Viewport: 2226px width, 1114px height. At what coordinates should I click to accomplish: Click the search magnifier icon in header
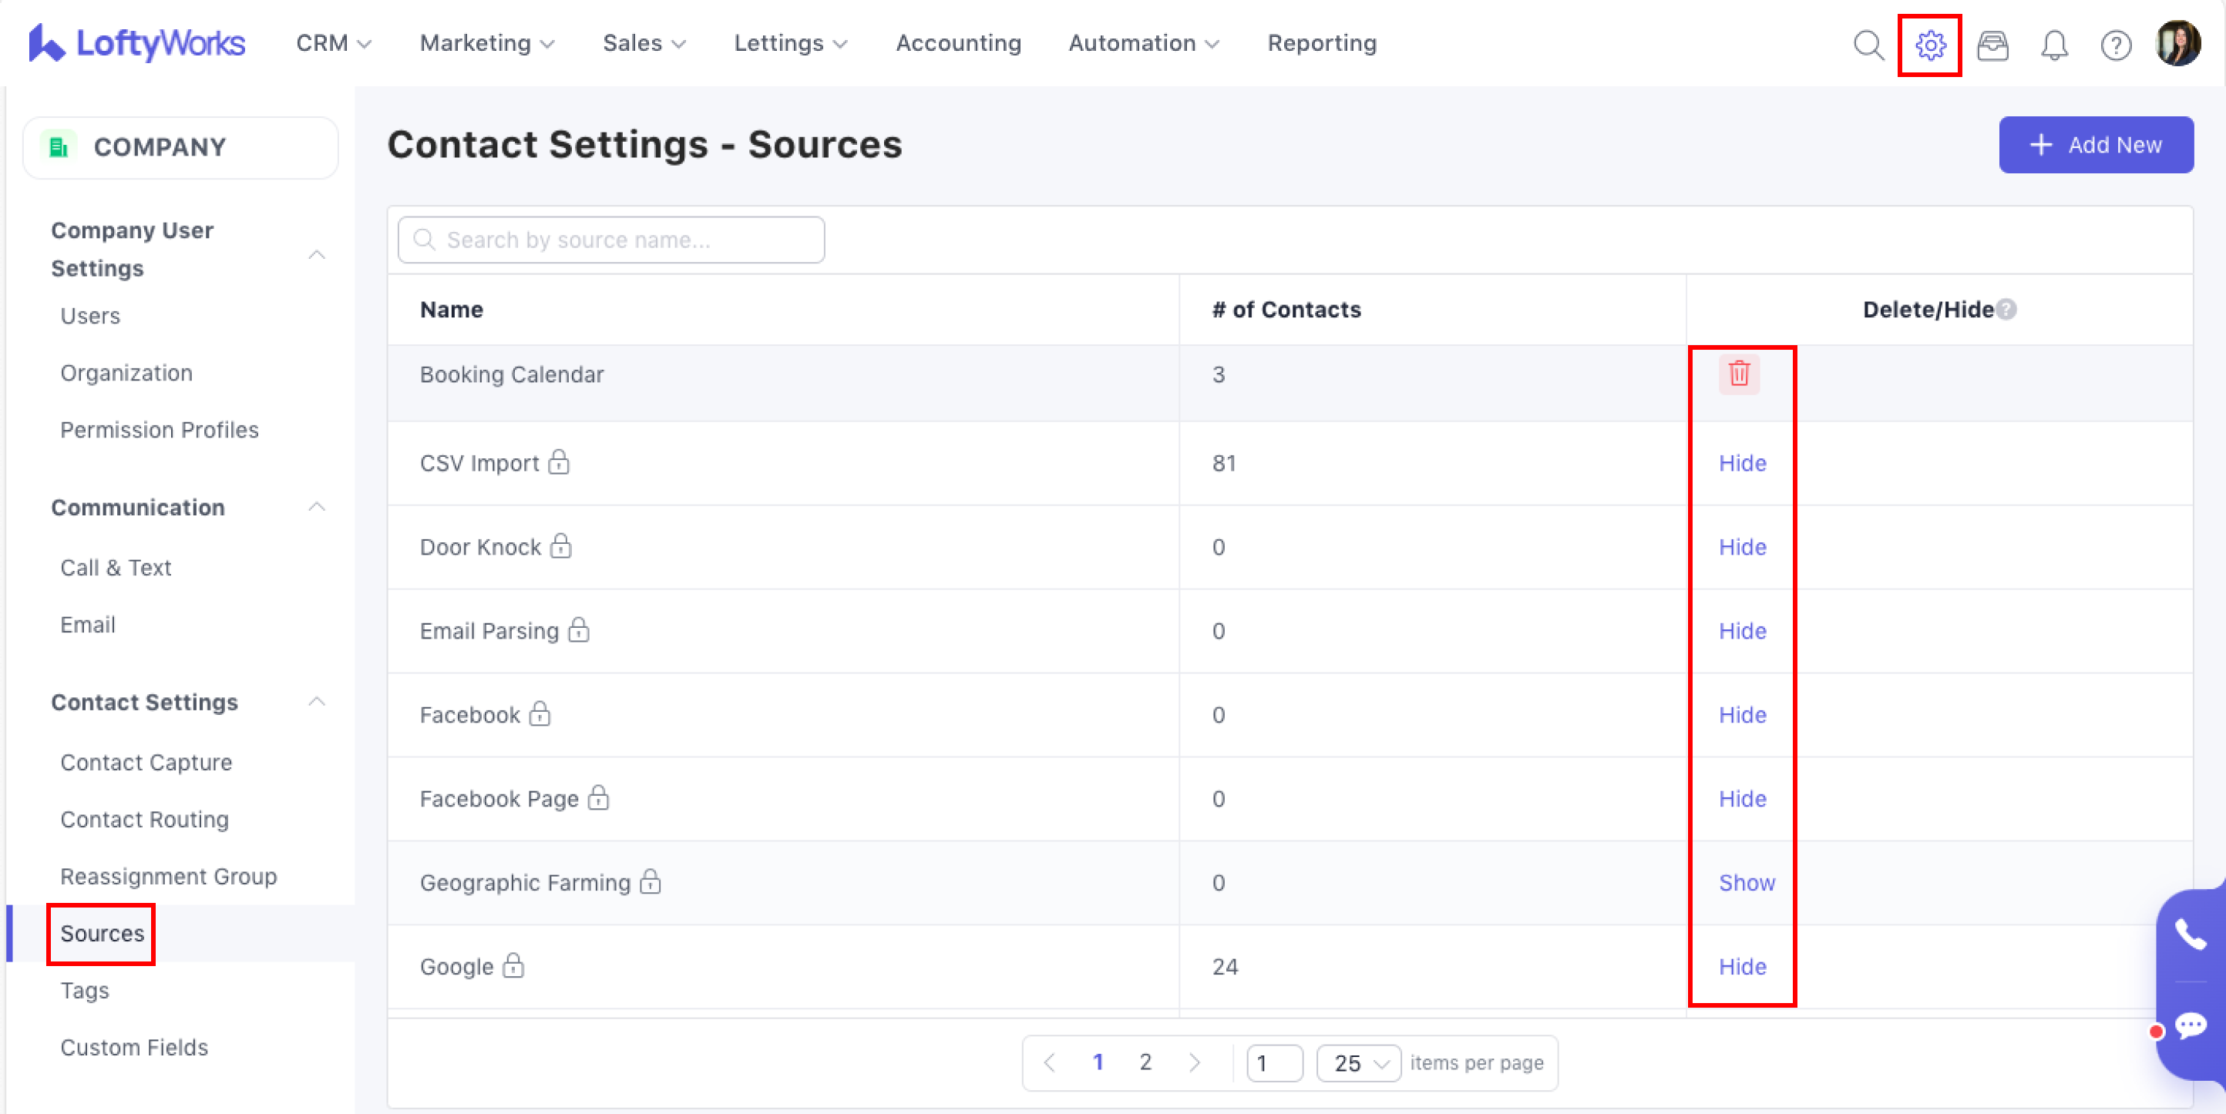tap(1868, 45)
